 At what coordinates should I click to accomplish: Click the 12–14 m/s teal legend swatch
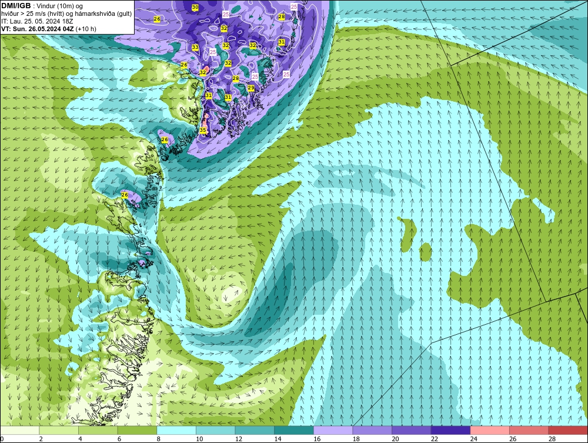coord(255,430)
